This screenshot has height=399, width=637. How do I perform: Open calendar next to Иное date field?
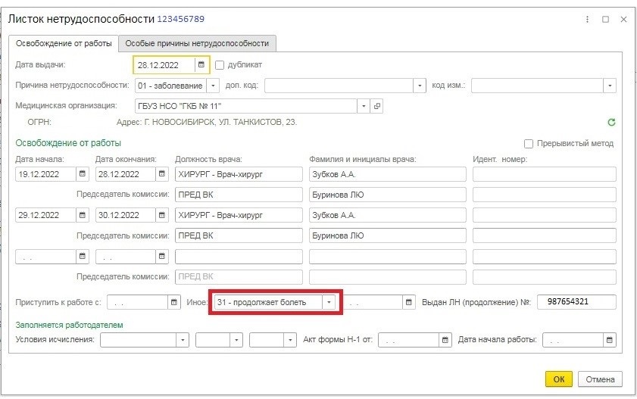pyautogui.click(x=409, y=302)
